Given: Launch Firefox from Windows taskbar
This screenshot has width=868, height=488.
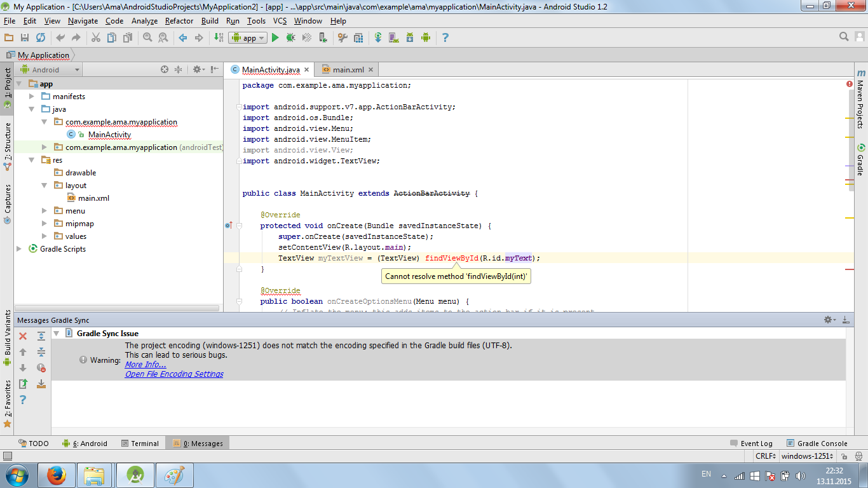Looking at the screenshot, I should (x=57, y=475).
